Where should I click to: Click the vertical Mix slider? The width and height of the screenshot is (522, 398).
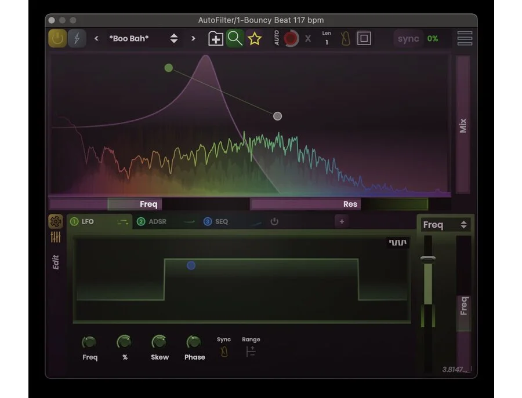coord(463,125)
